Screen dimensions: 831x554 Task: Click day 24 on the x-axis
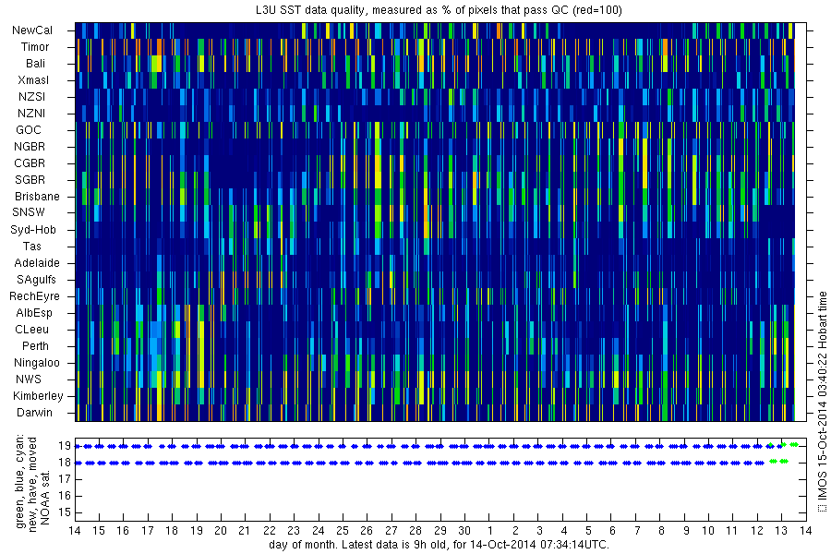pos(318,531)
